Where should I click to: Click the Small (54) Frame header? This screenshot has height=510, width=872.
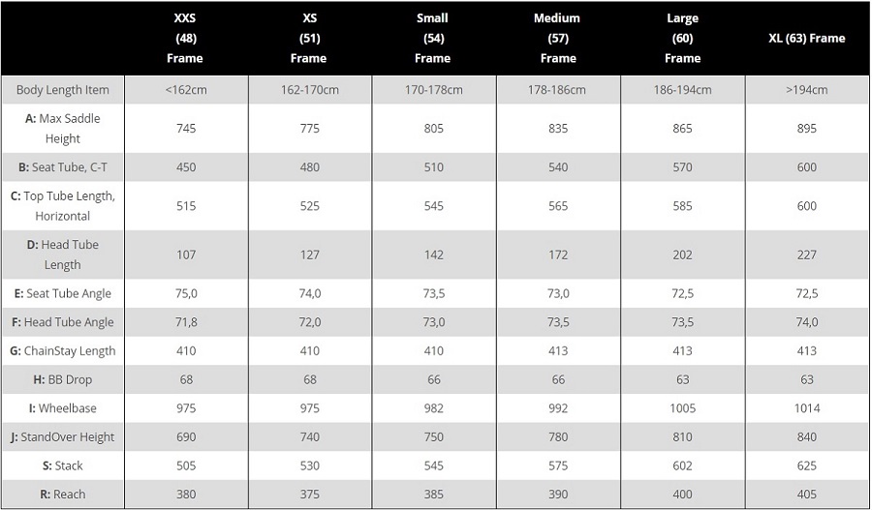[433, 39]
